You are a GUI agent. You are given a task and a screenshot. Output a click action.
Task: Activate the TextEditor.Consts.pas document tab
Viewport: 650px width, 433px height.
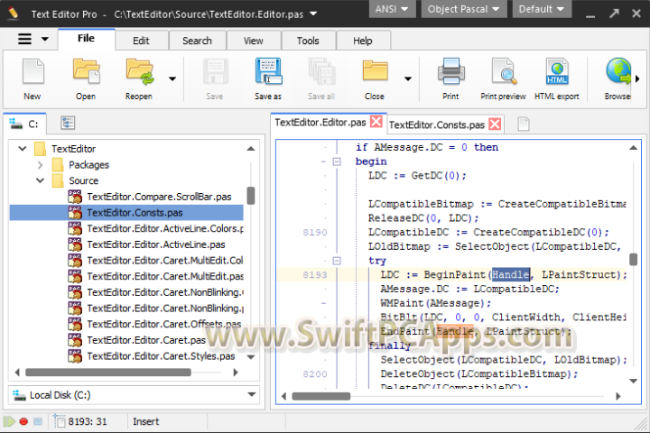(x=437, y=124)
